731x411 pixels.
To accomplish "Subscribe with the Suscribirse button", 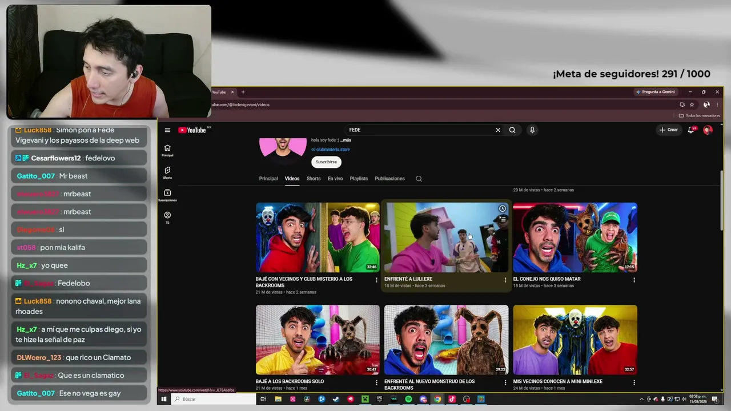I will click(x=326, y=162).
